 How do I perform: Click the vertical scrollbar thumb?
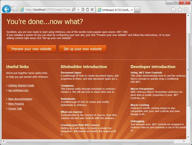tap(188, 70)
